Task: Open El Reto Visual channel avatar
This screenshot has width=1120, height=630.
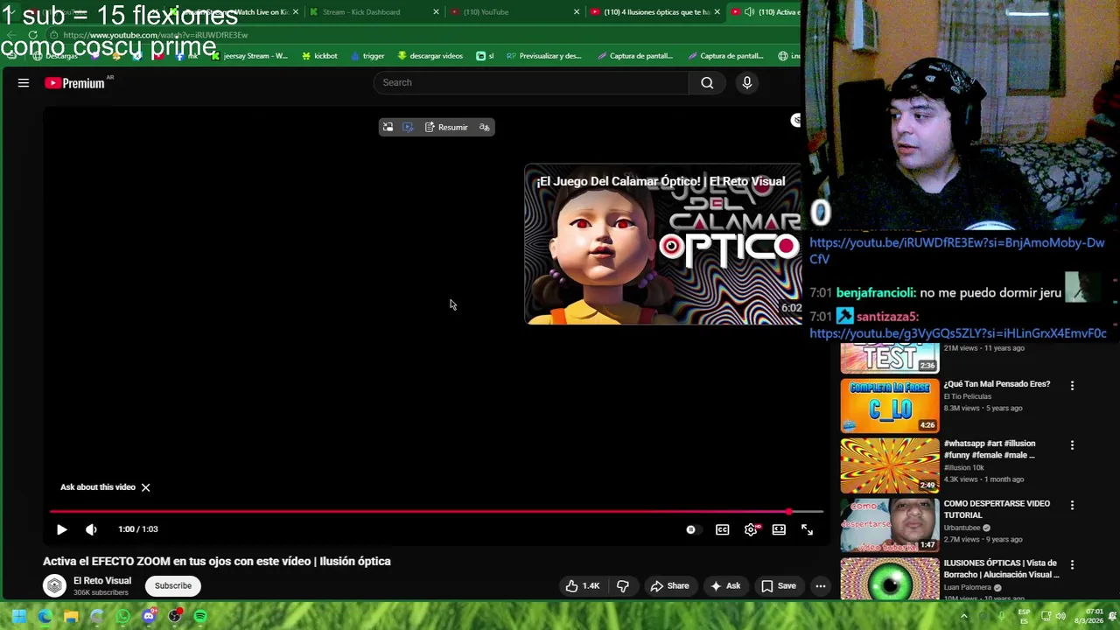Action: [x=54, y=585]
